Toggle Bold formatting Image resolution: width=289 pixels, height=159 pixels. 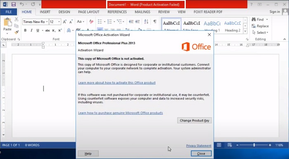click(x=25, y=31)
